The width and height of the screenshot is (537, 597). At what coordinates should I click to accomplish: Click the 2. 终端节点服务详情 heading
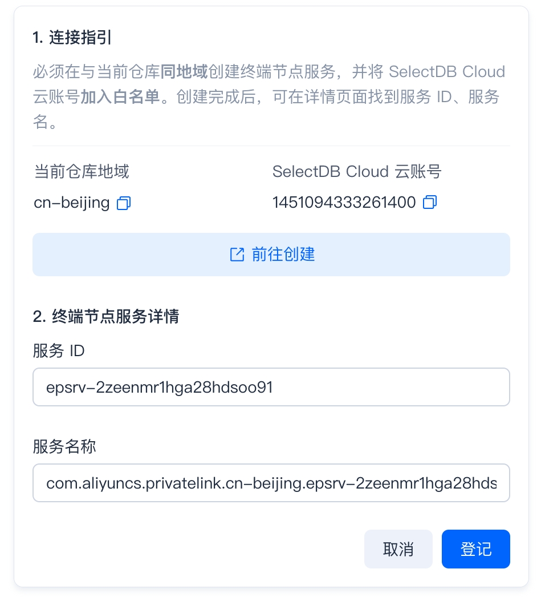[105, 316]
